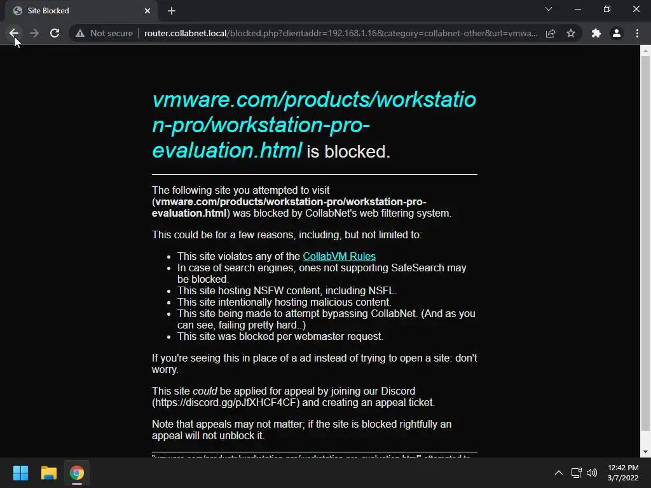Minimize the Chrome window

577,9
